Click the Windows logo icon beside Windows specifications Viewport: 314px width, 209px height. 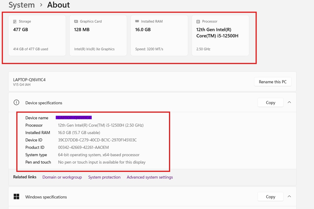(17, 197)
